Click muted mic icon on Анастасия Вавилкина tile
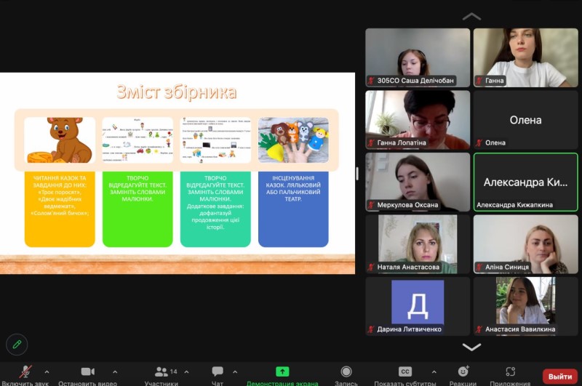 (479, 329)
